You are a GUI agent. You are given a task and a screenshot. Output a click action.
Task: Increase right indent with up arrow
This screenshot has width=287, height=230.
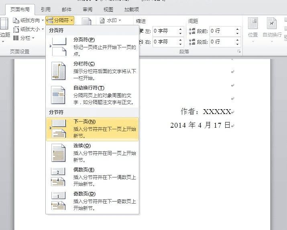[181, 40]
